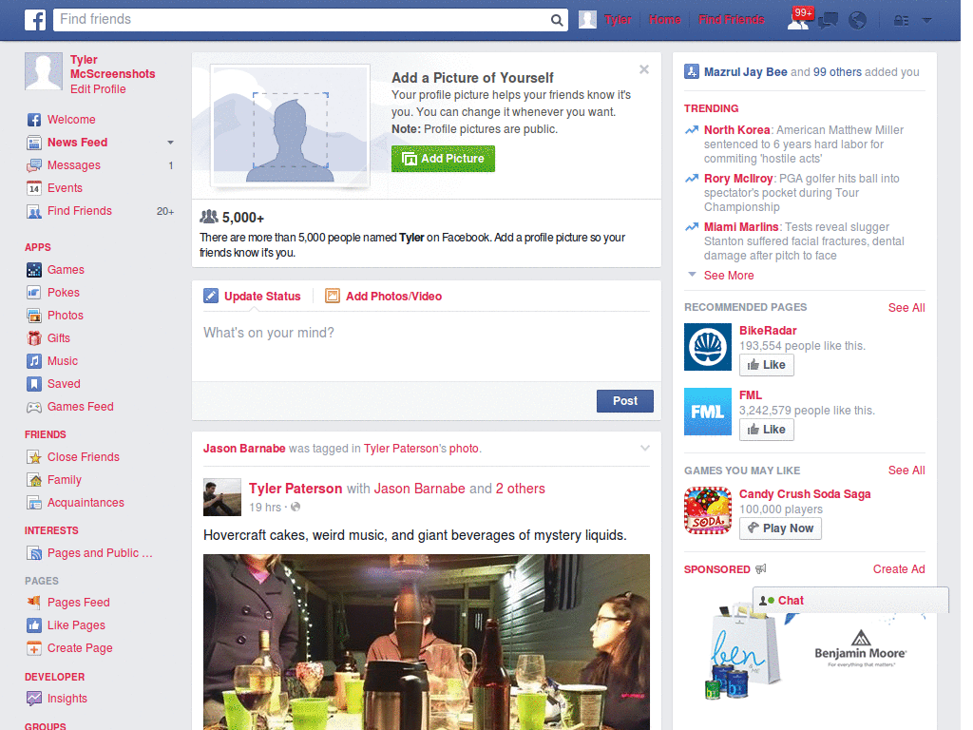Open the Rory McIlroy trending topic

tap(738, 179)
